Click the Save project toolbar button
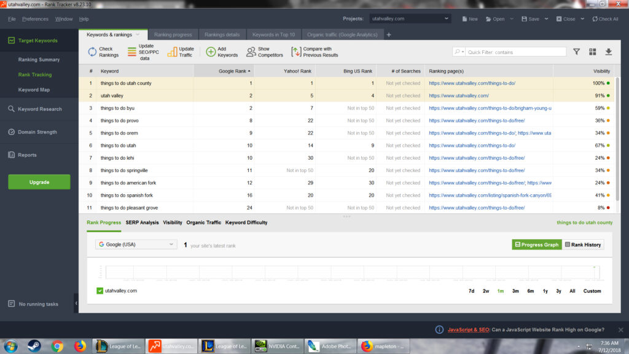Image resolution: width=629 pixels, height=354 pixels. [530, 19]
